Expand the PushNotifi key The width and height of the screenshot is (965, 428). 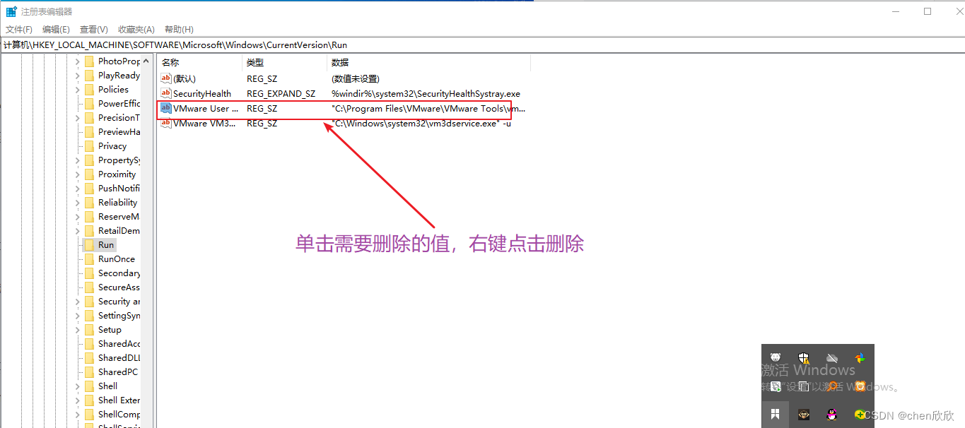[x=77, y=189]
